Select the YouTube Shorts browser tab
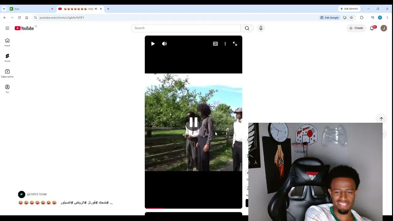Screen dimensions: 393x221 point(81,9)
